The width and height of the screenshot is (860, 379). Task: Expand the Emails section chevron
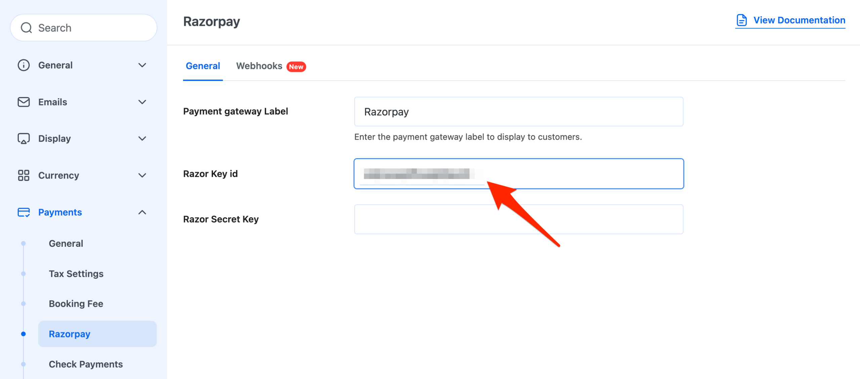coord(142,102)
